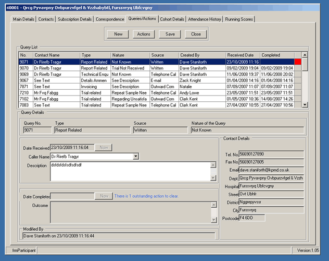Image resolution: width=329 pixels, height=261 pixels.
Task: Click frmParticipant in the status bar
Action: click(24, 250)
